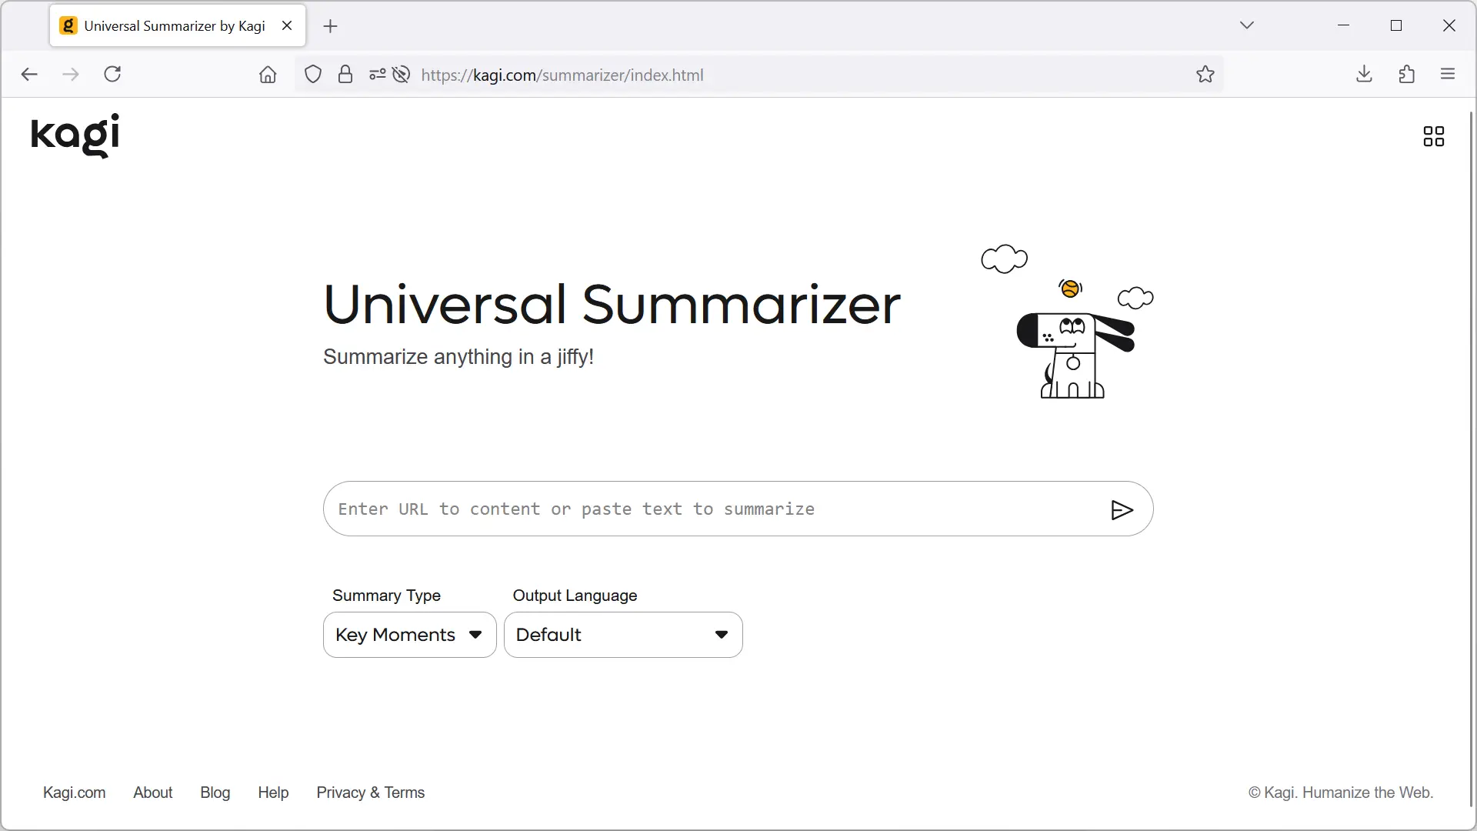The height and width of the screenshot is (831, 1477).
Task: List all tabs with the chevron
Action: 1247,25
